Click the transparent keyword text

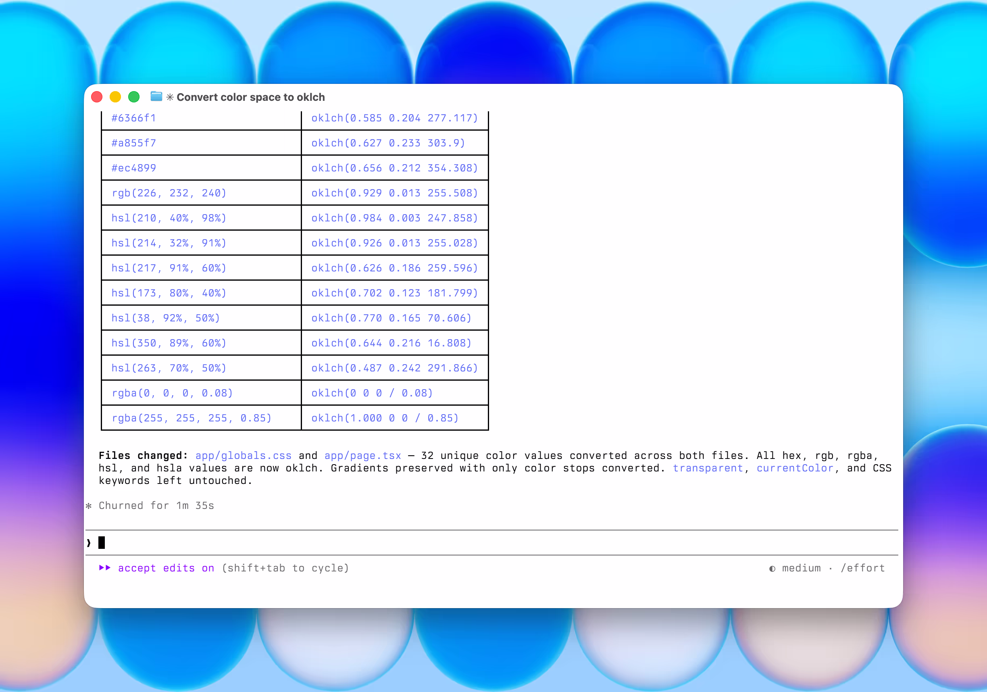tap(708, 468)
